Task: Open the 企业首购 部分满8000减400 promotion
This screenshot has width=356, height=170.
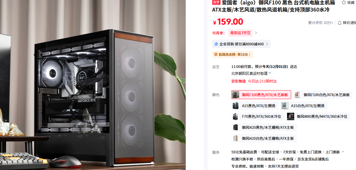Action: pyautogui.click(x=241, y=44)
